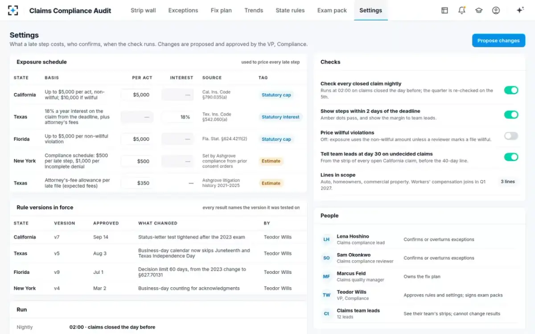This screenshot has height=334, width=535.
Task: Edit California per act $5,000 field
Action: click(137, 95)
